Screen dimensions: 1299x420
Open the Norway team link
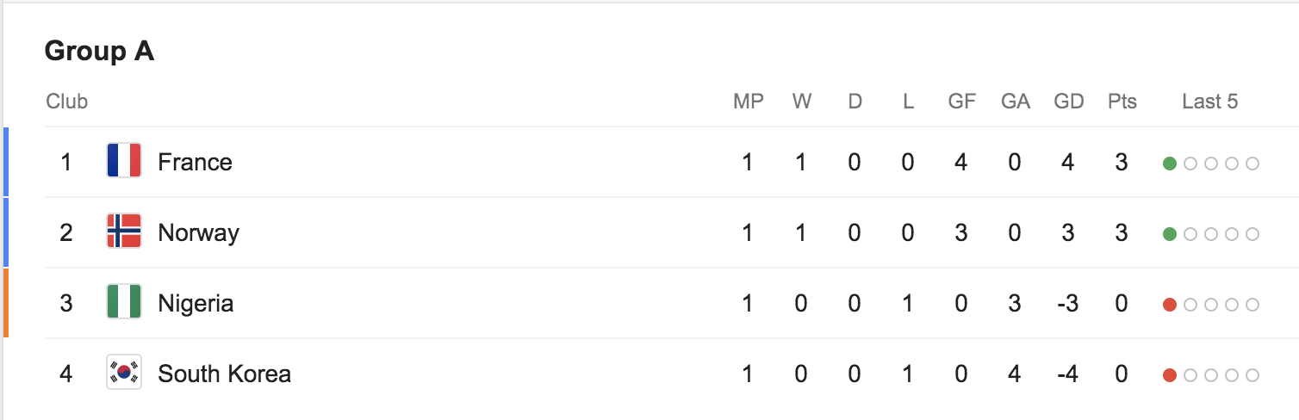(199, 233)
